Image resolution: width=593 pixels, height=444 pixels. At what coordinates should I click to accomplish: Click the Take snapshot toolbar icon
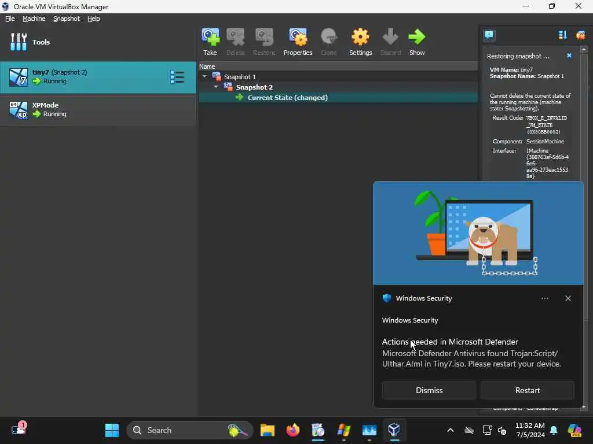click(210, 42)
